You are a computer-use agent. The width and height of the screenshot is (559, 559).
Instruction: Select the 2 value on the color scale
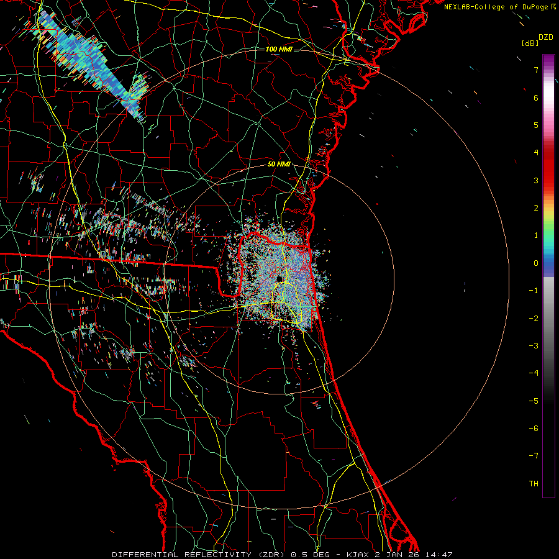536,208
